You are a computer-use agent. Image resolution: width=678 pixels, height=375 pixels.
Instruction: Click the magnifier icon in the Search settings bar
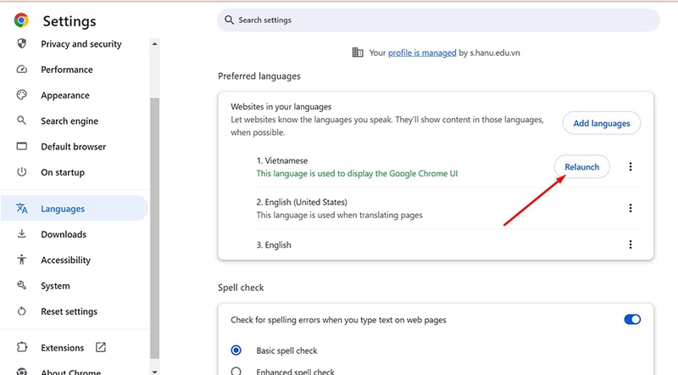[x=229, y=20]
